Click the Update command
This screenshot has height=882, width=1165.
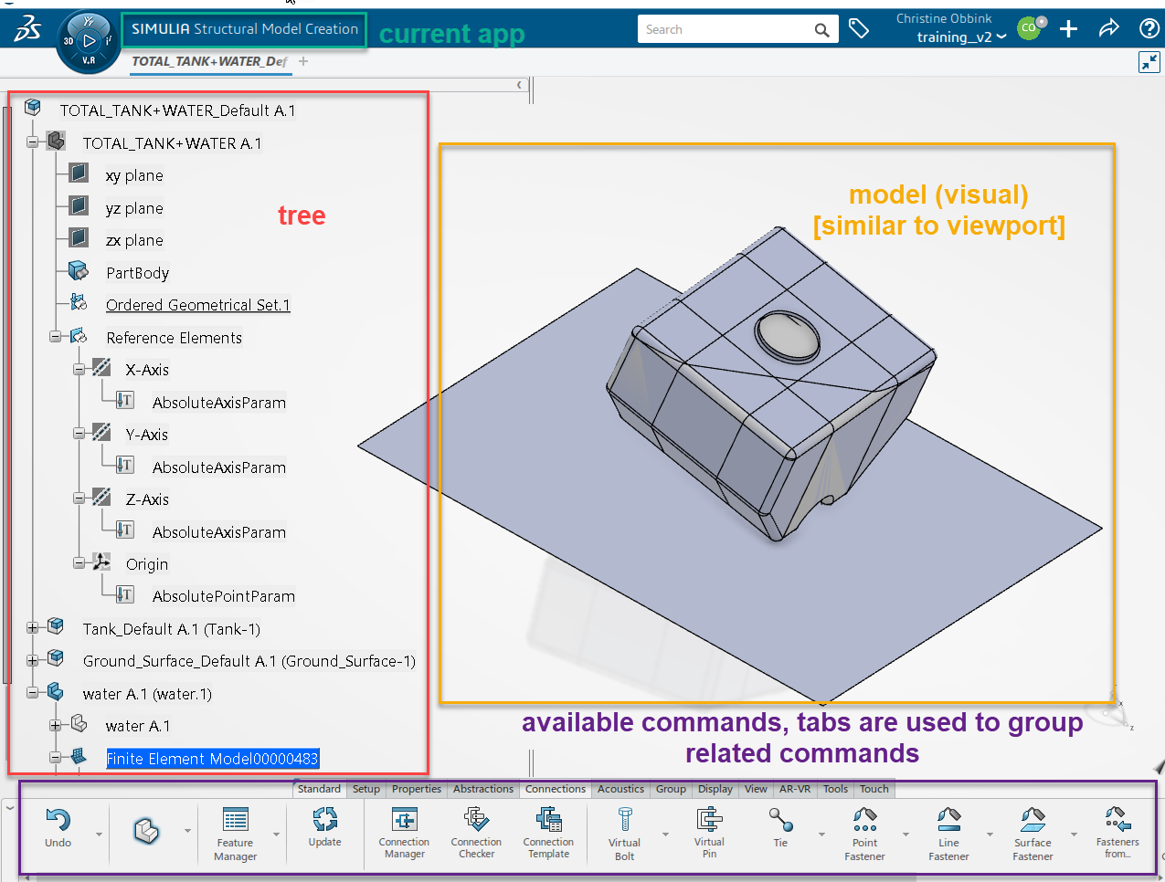pos(324,827)
